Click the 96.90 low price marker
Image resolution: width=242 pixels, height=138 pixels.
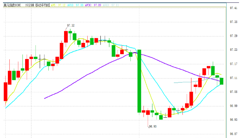[x=153, y=127]
